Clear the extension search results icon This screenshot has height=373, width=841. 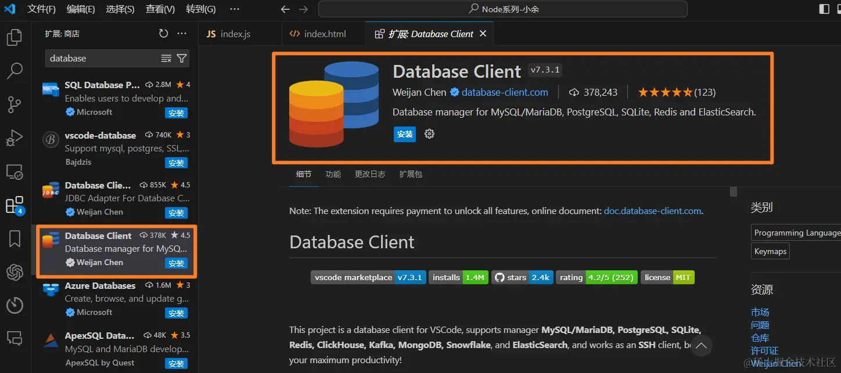point(166,59)
